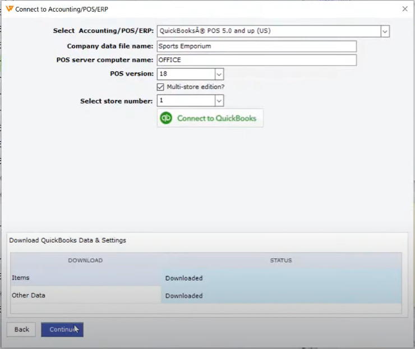
Task: Open the Select Accounting/POS/ERP dropdown
Action: click(385, 31)
